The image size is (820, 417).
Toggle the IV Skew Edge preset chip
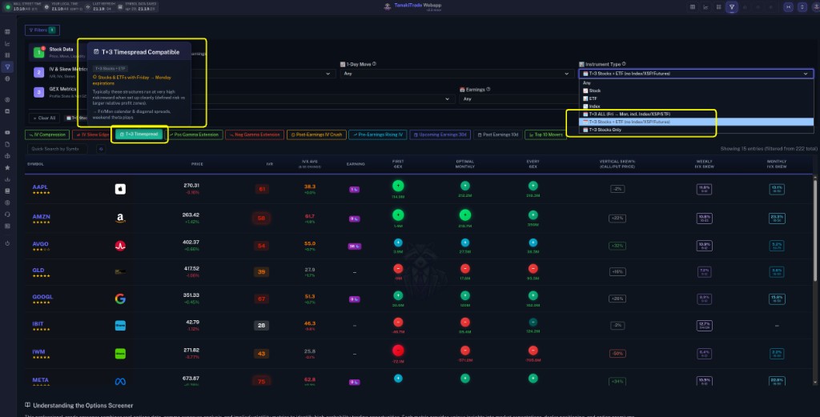click(x=92, y=134)
